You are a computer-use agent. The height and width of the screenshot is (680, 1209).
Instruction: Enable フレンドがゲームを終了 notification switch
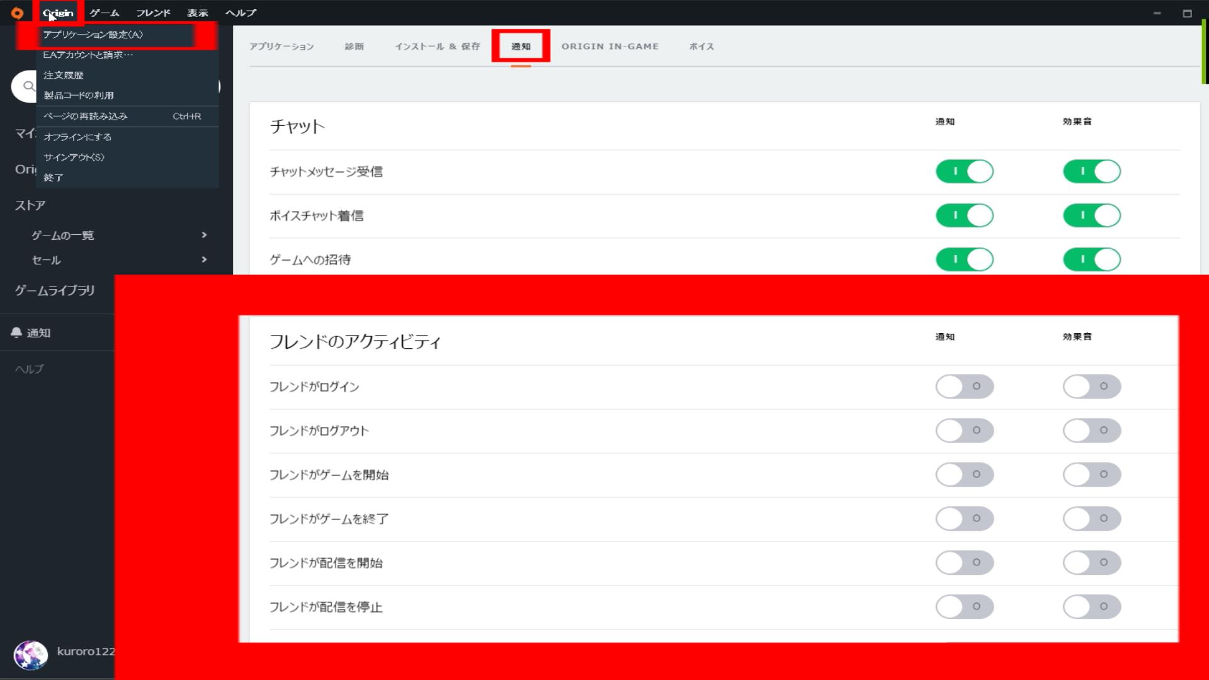point(965,519)
